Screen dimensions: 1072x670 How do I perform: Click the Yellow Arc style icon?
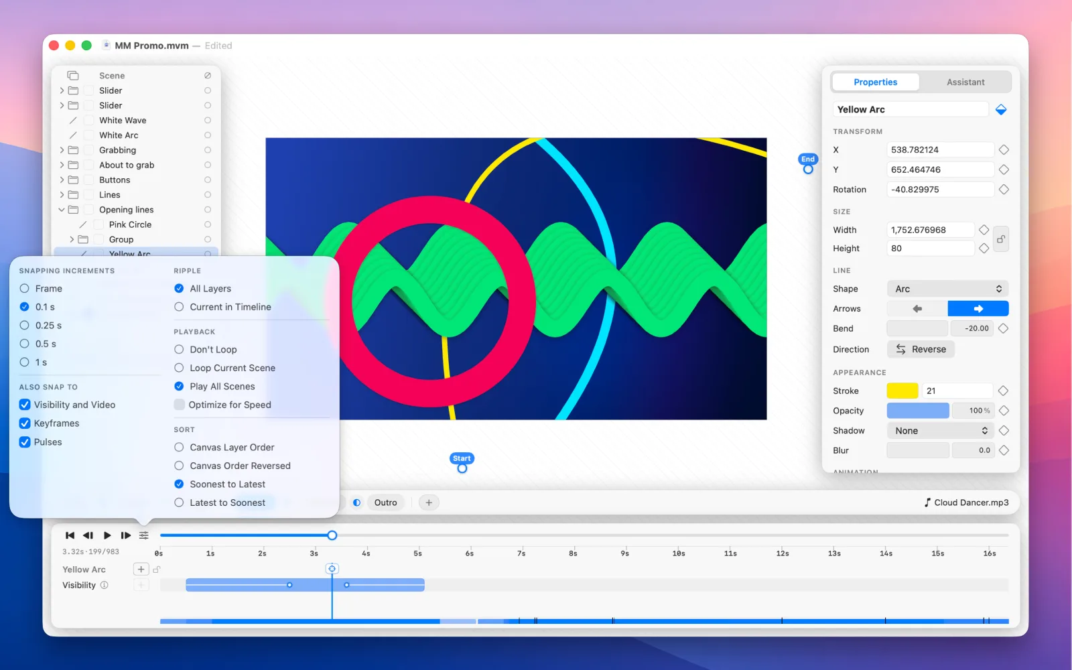pos(1001,109)
